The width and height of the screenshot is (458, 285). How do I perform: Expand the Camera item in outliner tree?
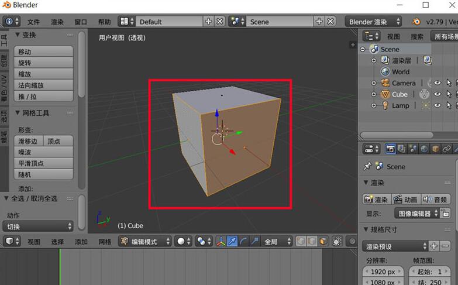374,83
